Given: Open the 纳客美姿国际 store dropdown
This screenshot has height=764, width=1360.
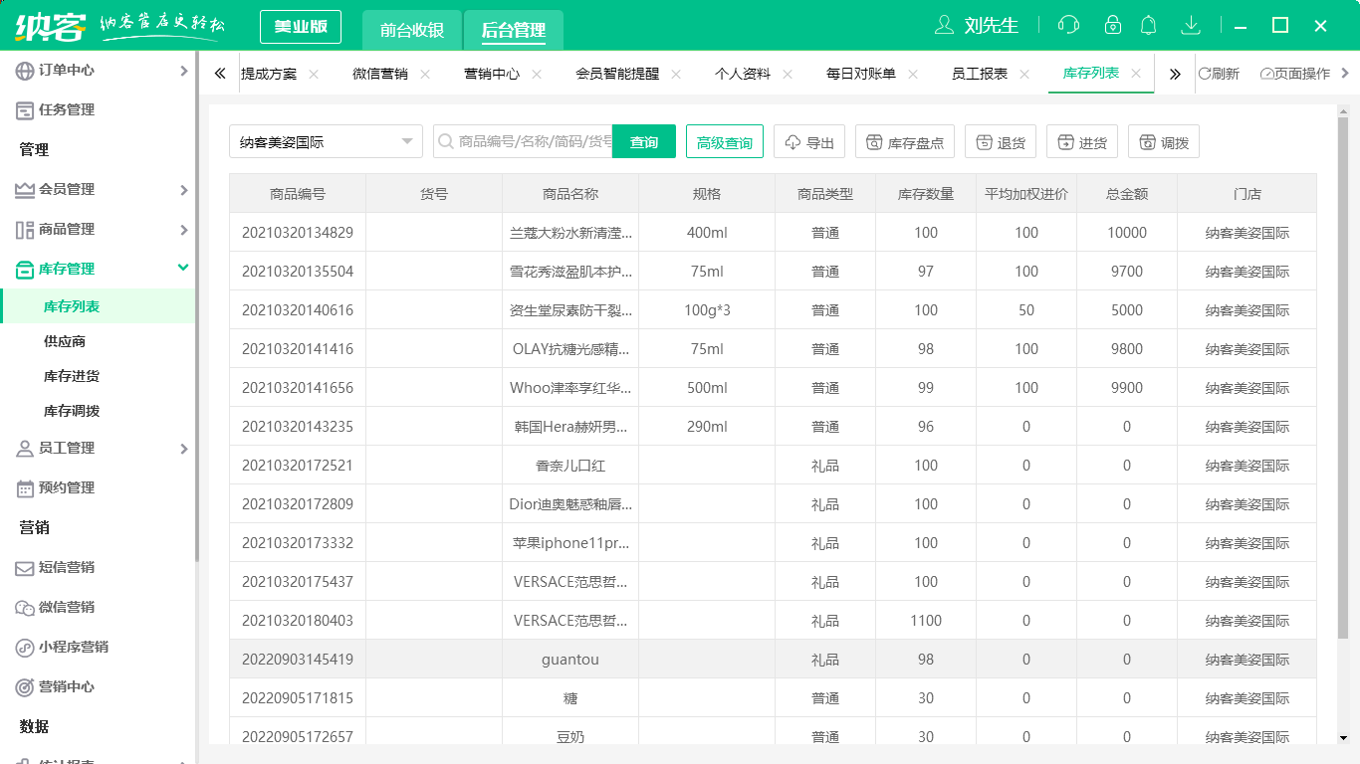Looking at the screenshot, I should (326, 141).
